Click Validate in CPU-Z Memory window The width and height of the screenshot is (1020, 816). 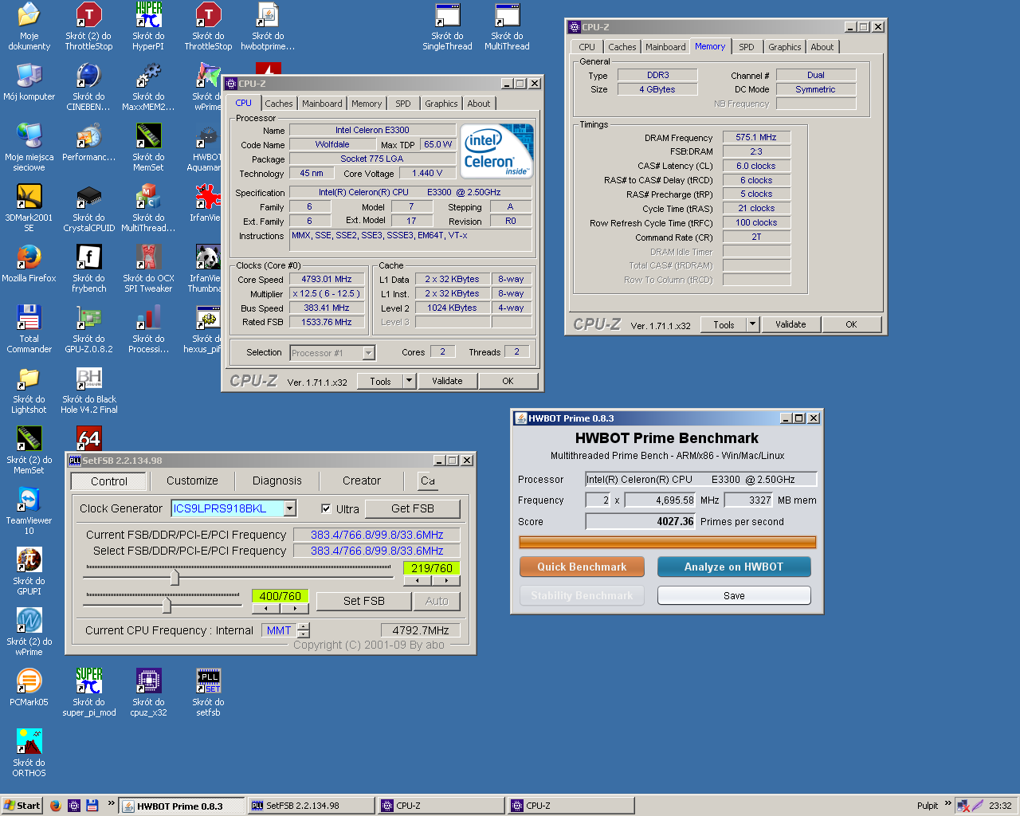point(790,324)
